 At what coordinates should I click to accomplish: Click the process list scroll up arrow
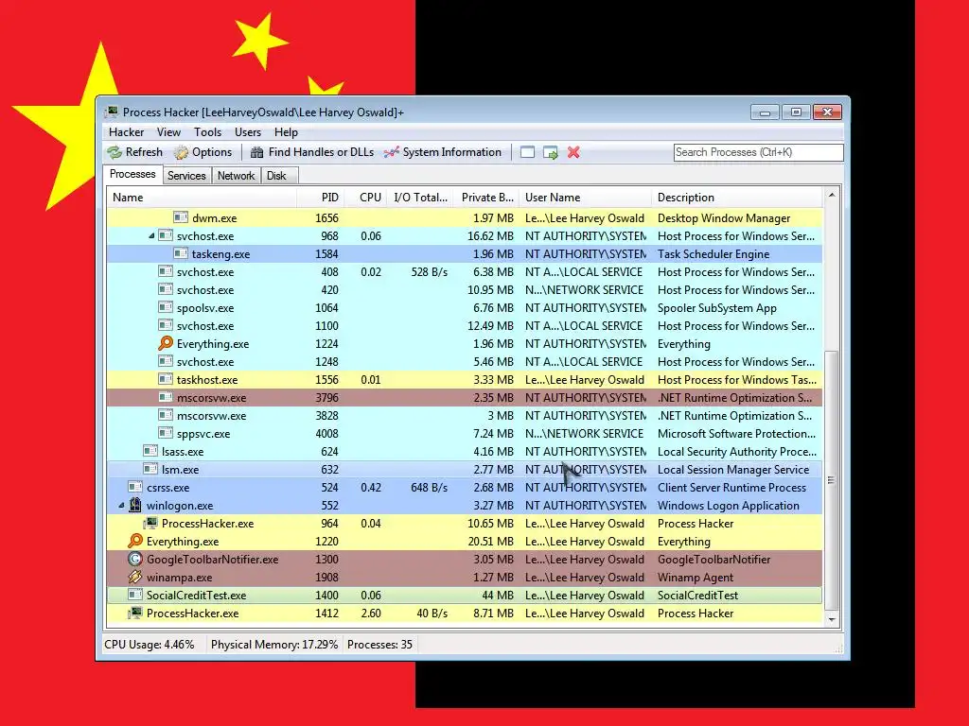point(832,195)
